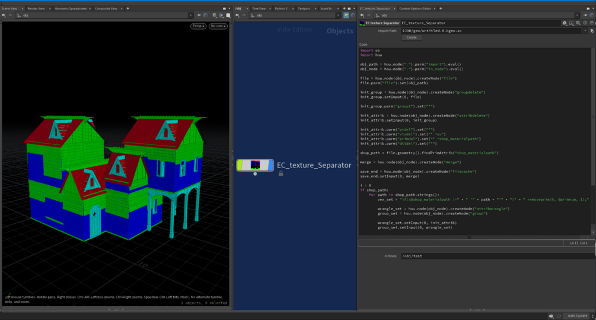The width and height of the screenshot is (596, 320).
Task: Pin the parameter pane
Action: point(585,15)
